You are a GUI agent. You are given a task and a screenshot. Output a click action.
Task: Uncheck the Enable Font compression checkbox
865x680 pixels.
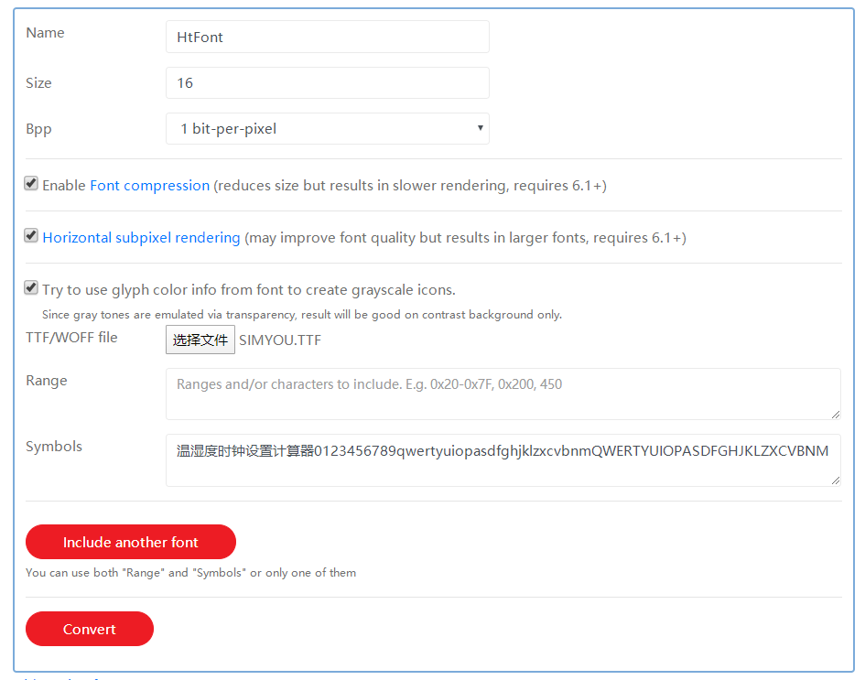point(31,184)
